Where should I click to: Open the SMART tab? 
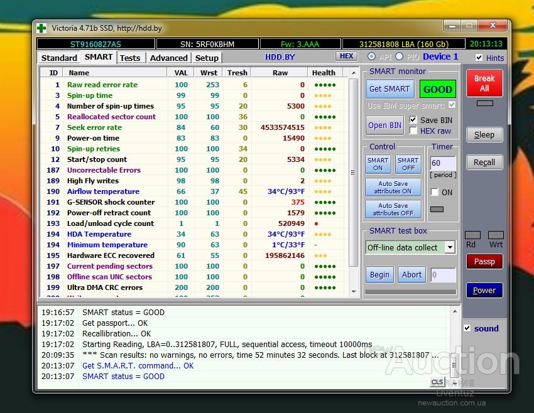pos(99,57)
